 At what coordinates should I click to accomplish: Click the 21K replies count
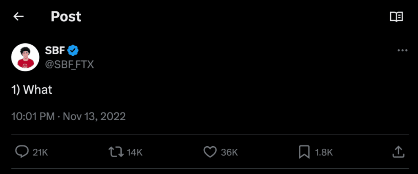click(x=40, y=152)
